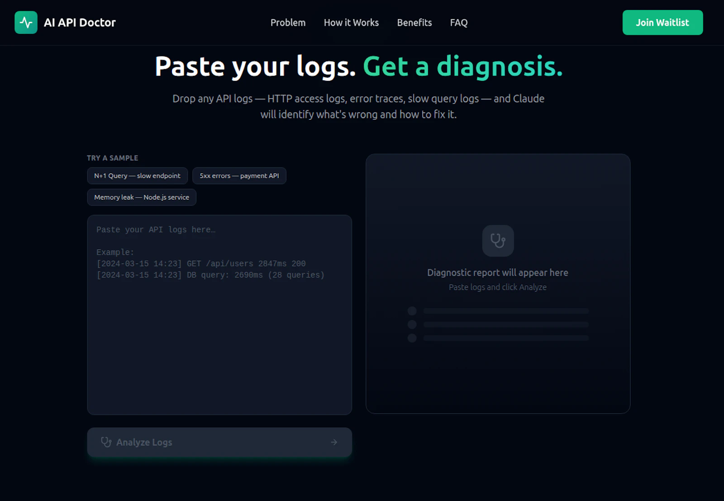Load the N+1 Query slow endpoint sample
The height and width of the screenshot is (501, 724).
(x=137, y=176)
